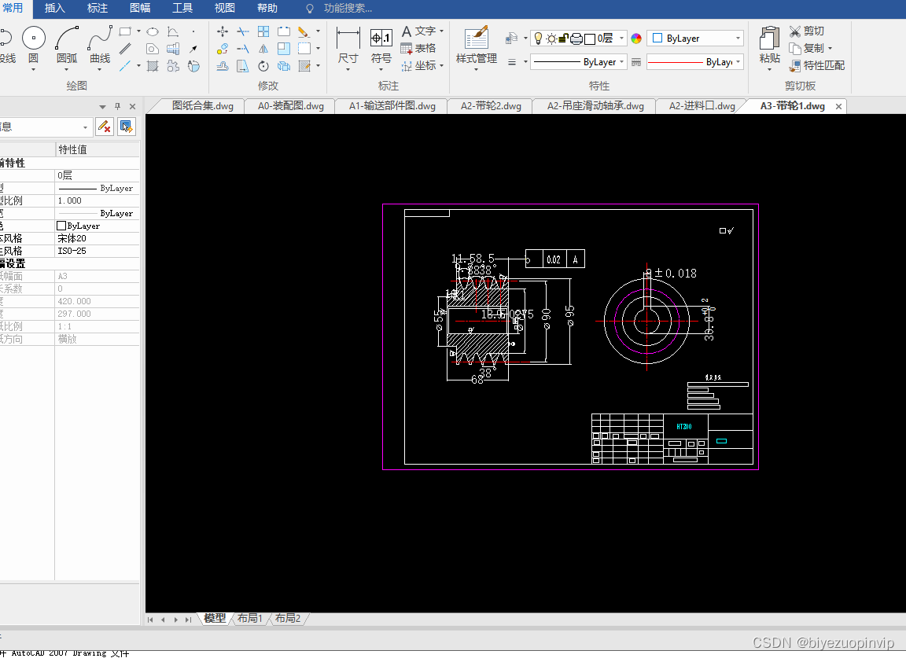Select the Arc (圆弧) drawing tool
Image resolution: width=906 pixels, height=658 pixels.
pos(67,45)
